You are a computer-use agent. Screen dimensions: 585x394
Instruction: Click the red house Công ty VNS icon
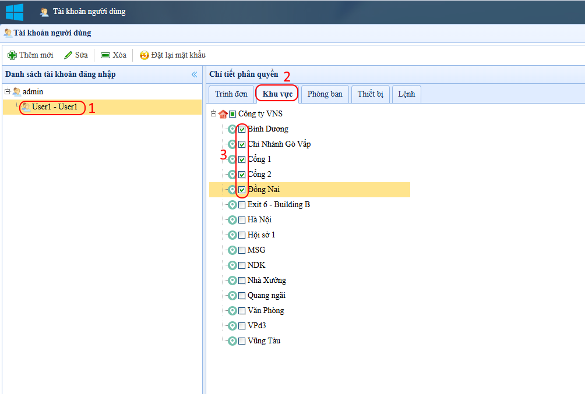223,114
